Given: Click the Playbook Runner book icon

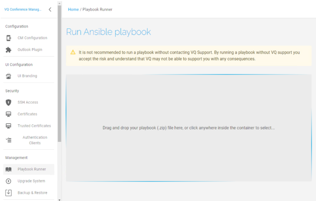Looking at the screenshot, I should [x=8, y=169].
